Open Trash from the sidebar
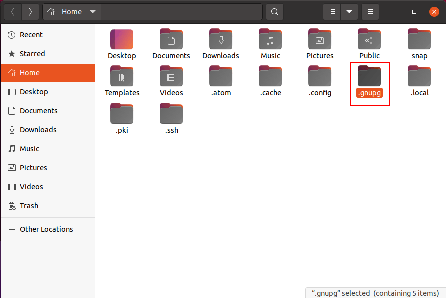The width and height of the screenshot is (446, 298). click(29, 206)
